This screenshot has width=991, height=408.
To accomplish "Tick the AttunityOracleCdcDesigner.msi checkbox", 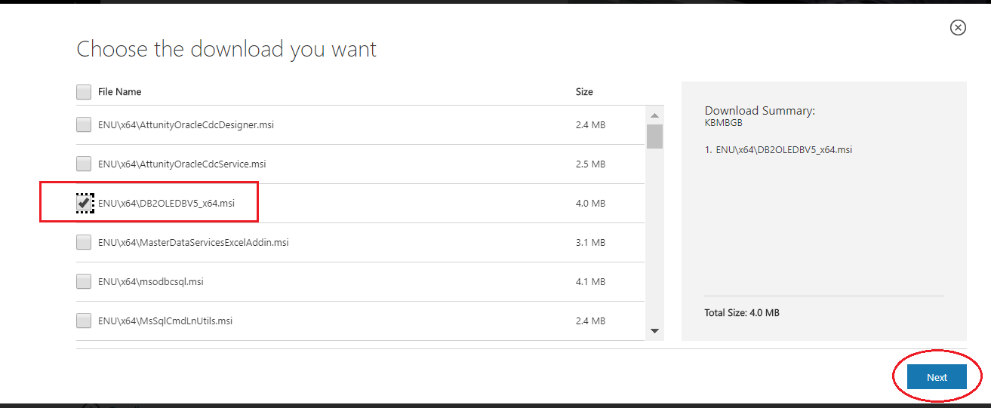I will coord(84,124).
